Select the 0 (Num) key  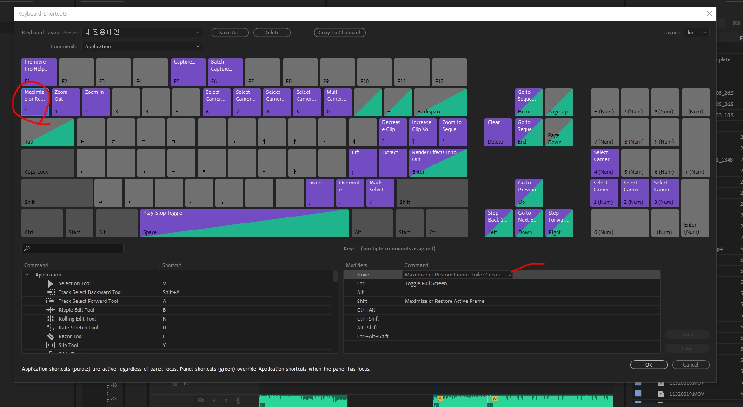tap(620, 223)
